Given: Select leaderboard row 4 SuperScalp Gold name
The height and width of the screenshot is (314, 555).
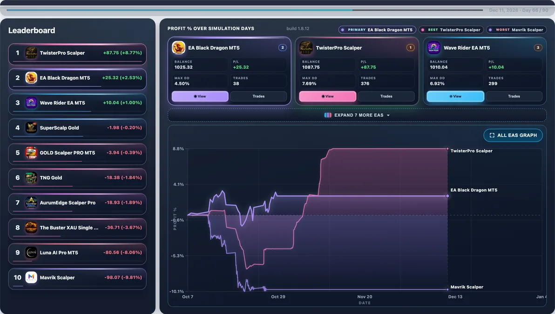Looking at the screenshot, I should coord(60,128).
